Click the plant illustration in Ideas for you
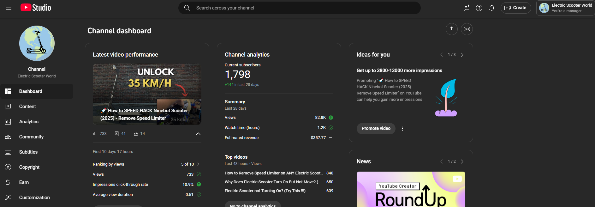 point(446,98)
